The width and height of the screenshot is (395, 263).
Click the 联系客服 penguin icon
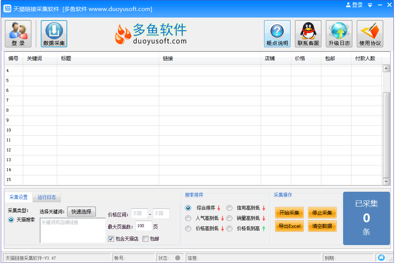point(308,34)
